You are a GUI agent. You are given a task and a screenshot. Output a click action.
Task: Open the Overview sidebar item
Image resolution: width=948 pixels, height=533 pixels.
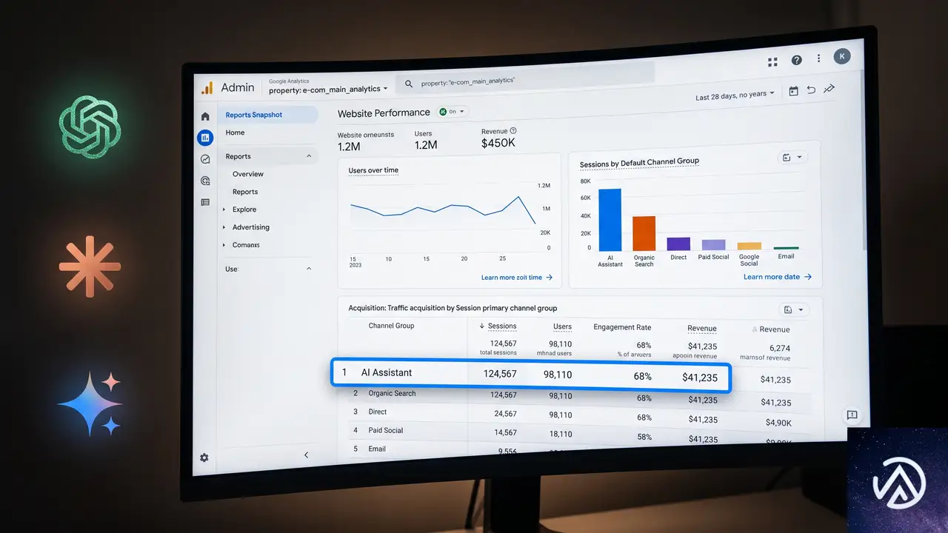[248, 174]
